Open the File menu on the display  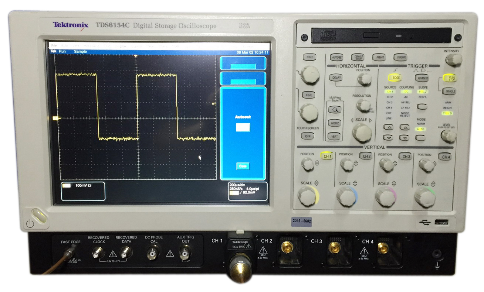click(54, 45)
